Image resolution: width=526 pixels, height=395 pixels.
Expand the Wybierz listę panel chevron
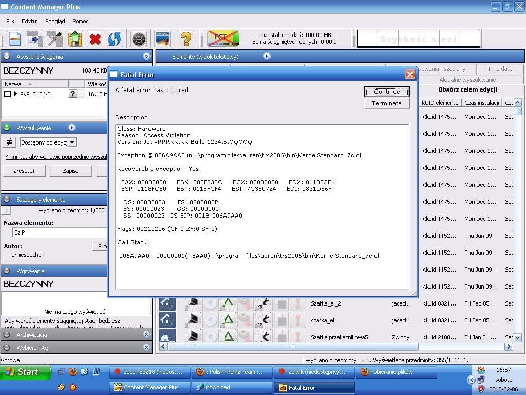coord(146,347)
